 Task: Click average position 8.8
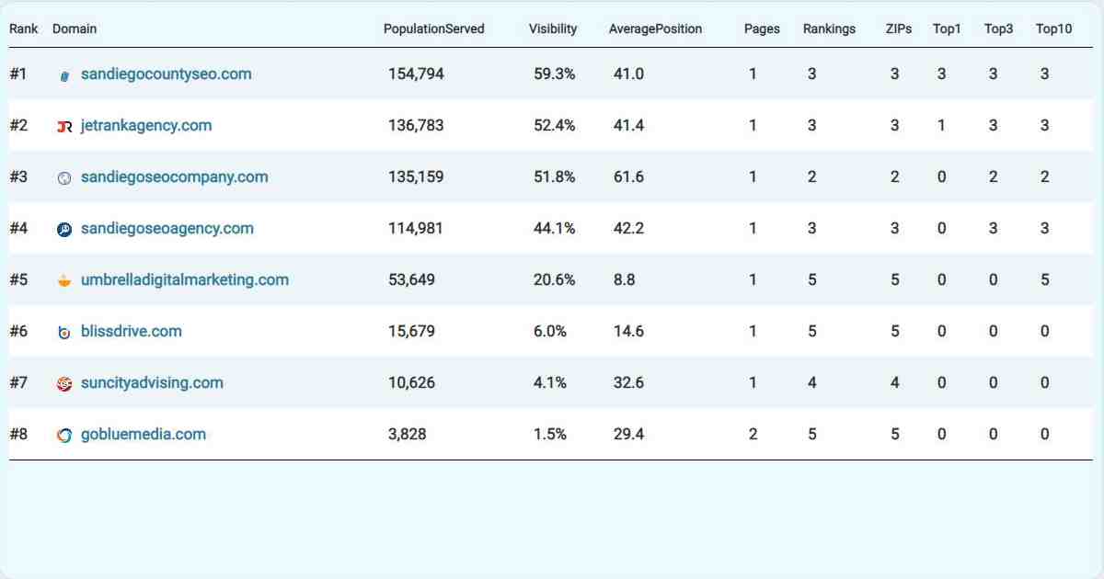[624, 280]
